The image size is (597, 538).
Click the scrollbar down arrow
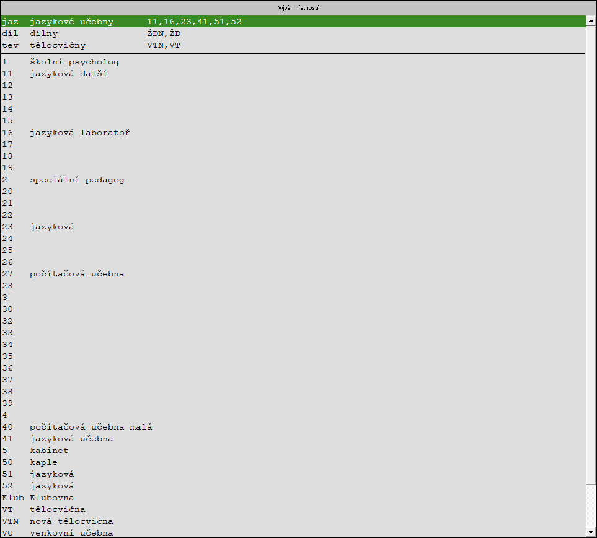(x=591, y=532)
